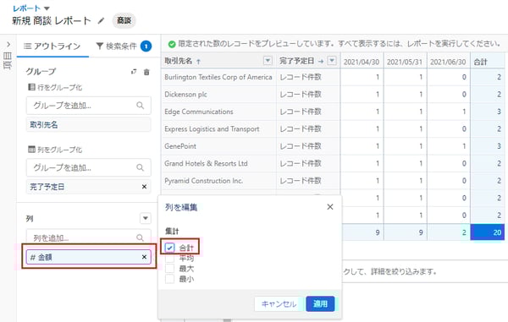Screen dimensions: 508x322
Task: Click the column group グループを追加 search field
Action: click(x=88, y=167)
